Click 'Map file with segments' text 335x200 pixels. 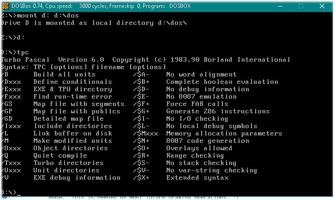click(79, 104)
